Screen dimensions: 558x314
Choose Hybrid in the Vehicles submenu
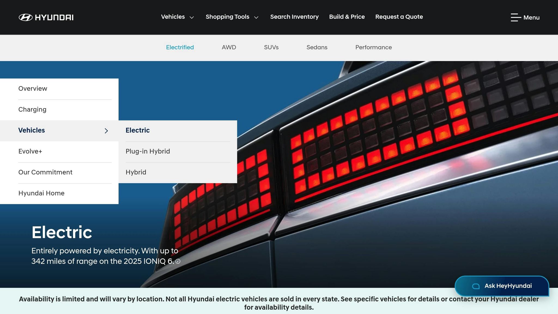pyautogui.click(x=178, y=173)
